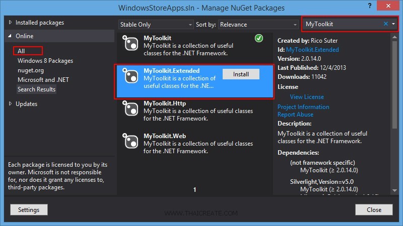Viewport: 403px width, 226px height.
Task: Click the MyToolkit package icon
Action: tap(131, 45)
